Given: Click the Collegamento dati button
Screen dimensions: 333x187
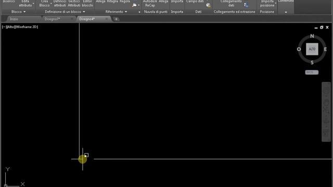Looking at the screenshot, I should pyautogui.click(x=231, y=4).
